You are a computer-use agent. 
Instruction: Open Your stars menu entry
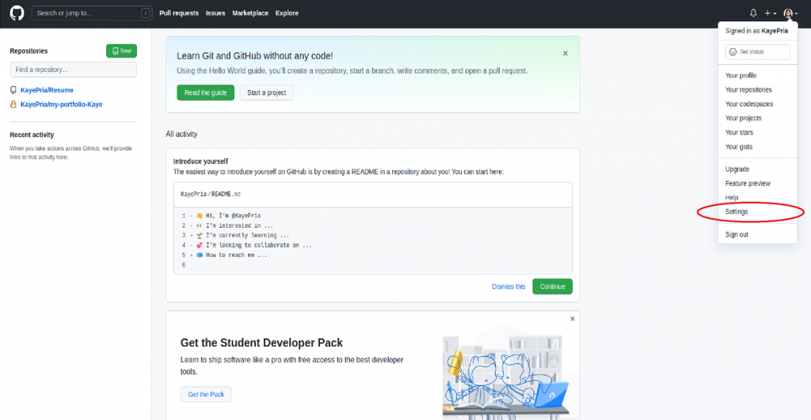point(739,132)
